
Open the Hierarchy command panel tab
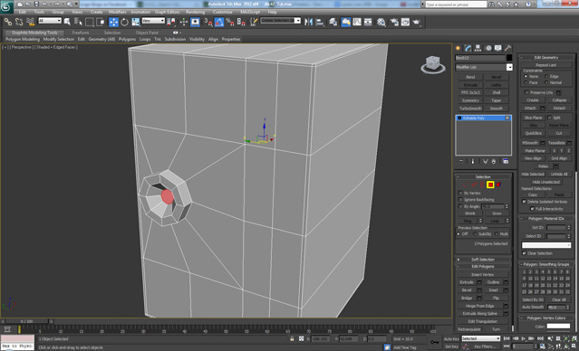[x=478, y=48]
